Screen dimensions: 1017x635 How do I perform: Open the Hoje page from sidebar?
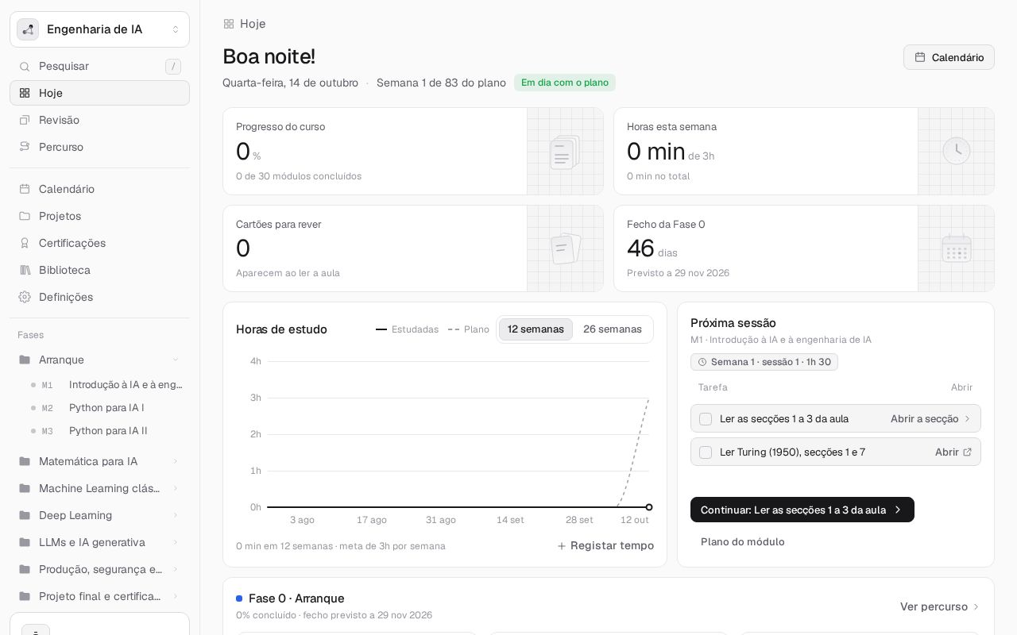tap(99, 93)
